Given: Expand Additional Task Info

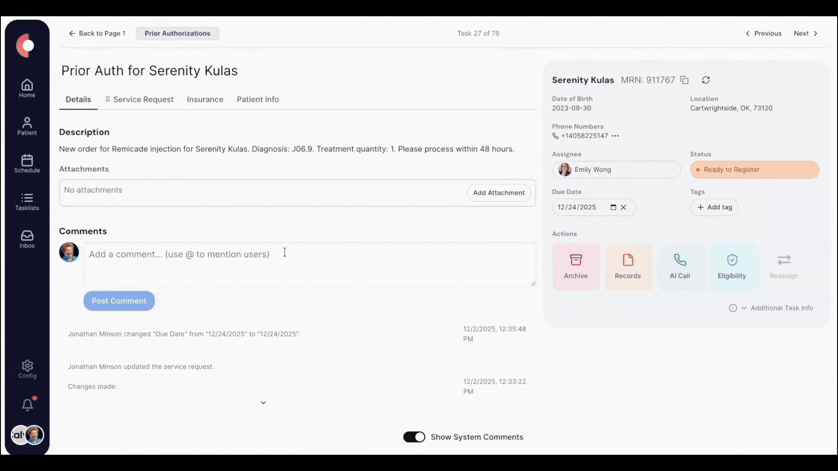Looking at the screenshot, I should pyautogui.click(x=782, y=308).
